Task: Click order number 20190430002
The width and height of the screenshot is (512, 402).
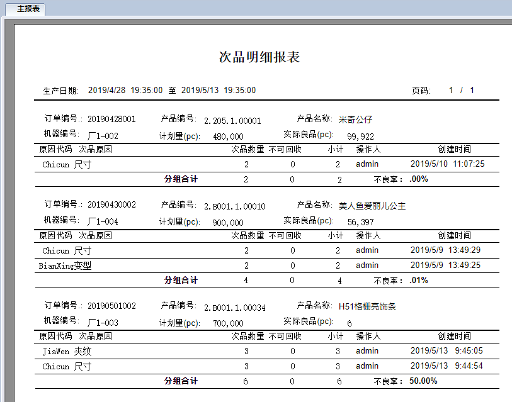Action: 111,205
